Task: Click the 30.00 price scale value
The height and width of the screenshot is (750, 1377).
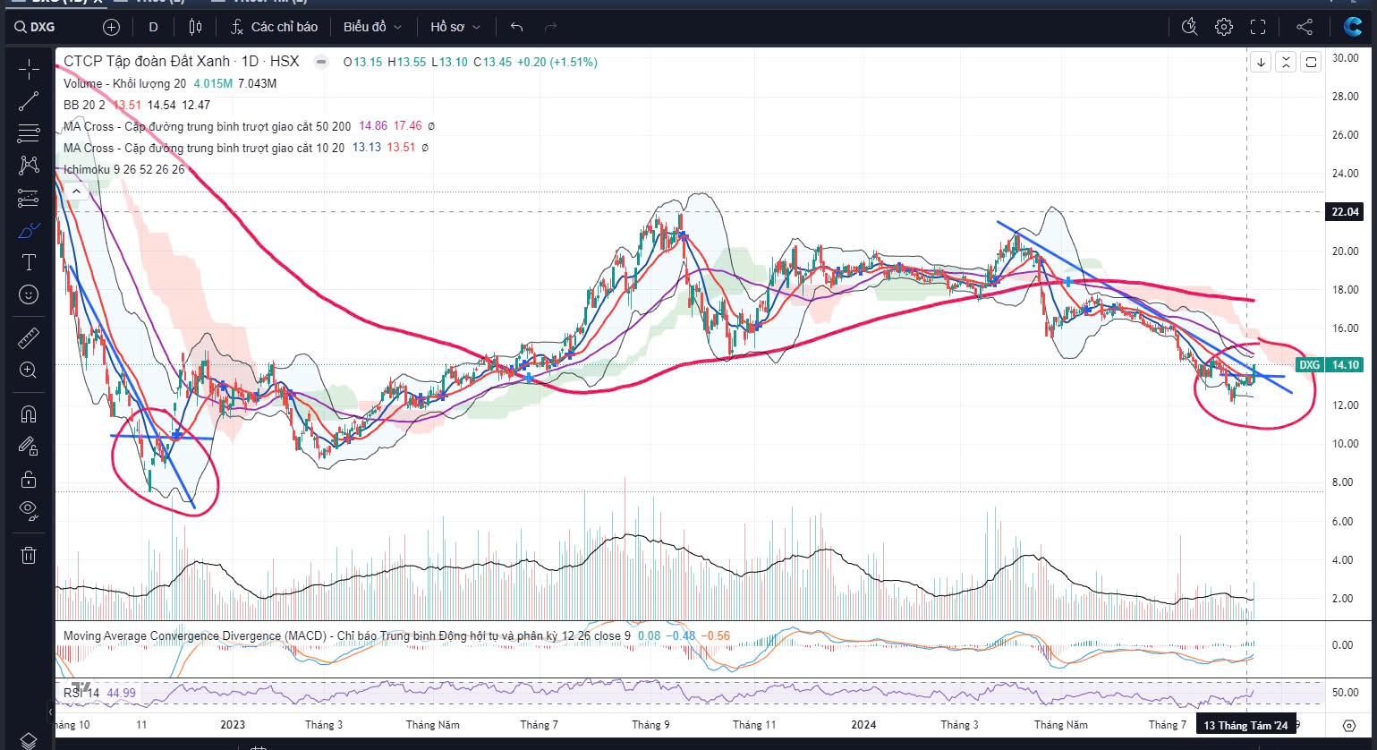Action: coord(1345,58)
